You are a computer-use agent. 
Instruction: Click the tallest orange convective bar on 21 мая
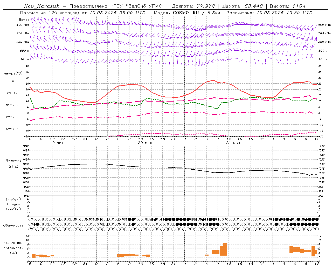(225, 249)
